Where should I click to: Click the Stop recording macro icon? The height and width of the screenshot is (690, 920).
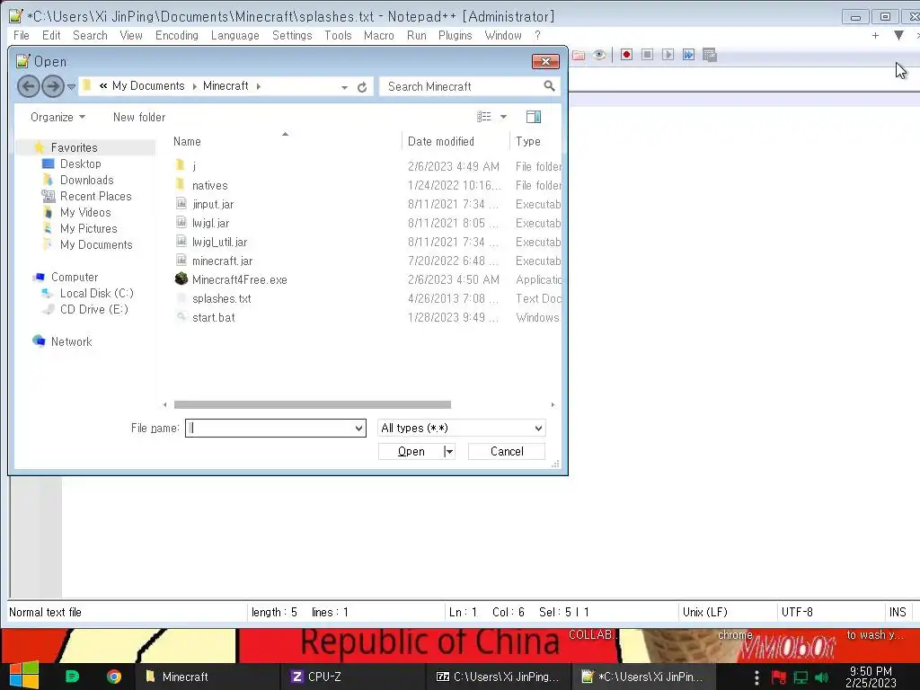pos(647,55)
